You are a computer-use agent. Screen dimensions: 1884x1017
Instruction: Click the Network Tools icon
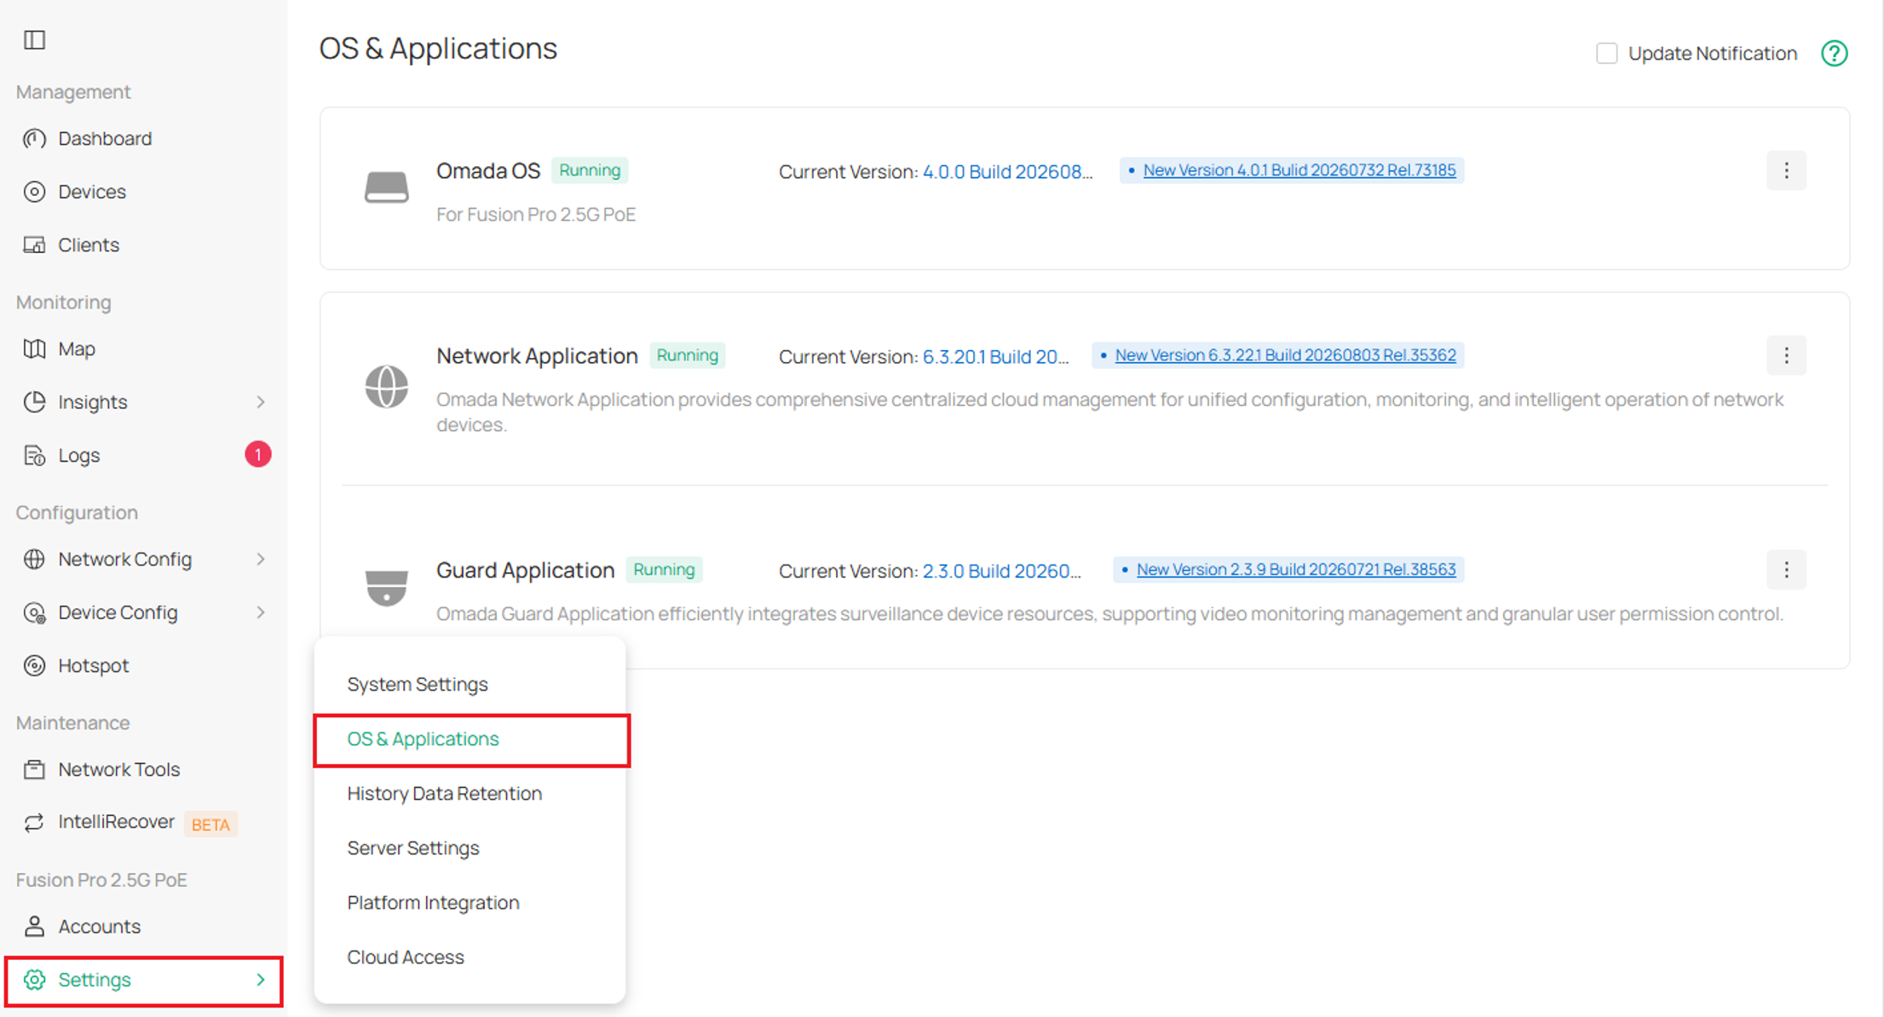coord(34,770)
